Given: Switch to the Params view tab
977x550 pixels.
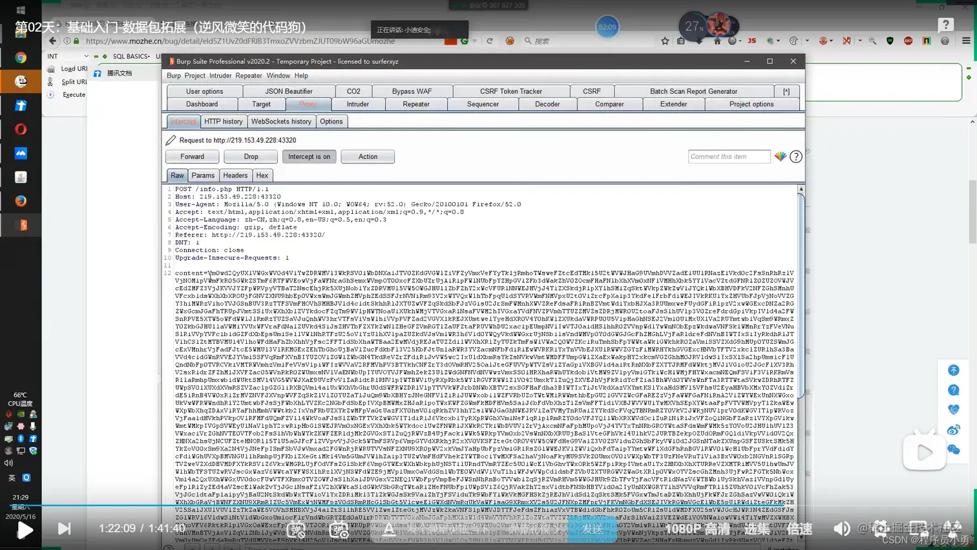Looking at the screenshot, I should [x=203, y=175].
